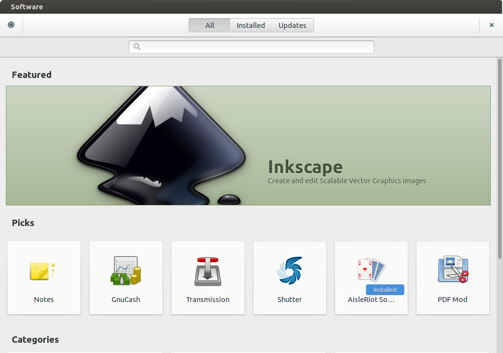Click the round selection mode icon in header
The width and height of the screenshot is (503, 353).
[11, 25]
